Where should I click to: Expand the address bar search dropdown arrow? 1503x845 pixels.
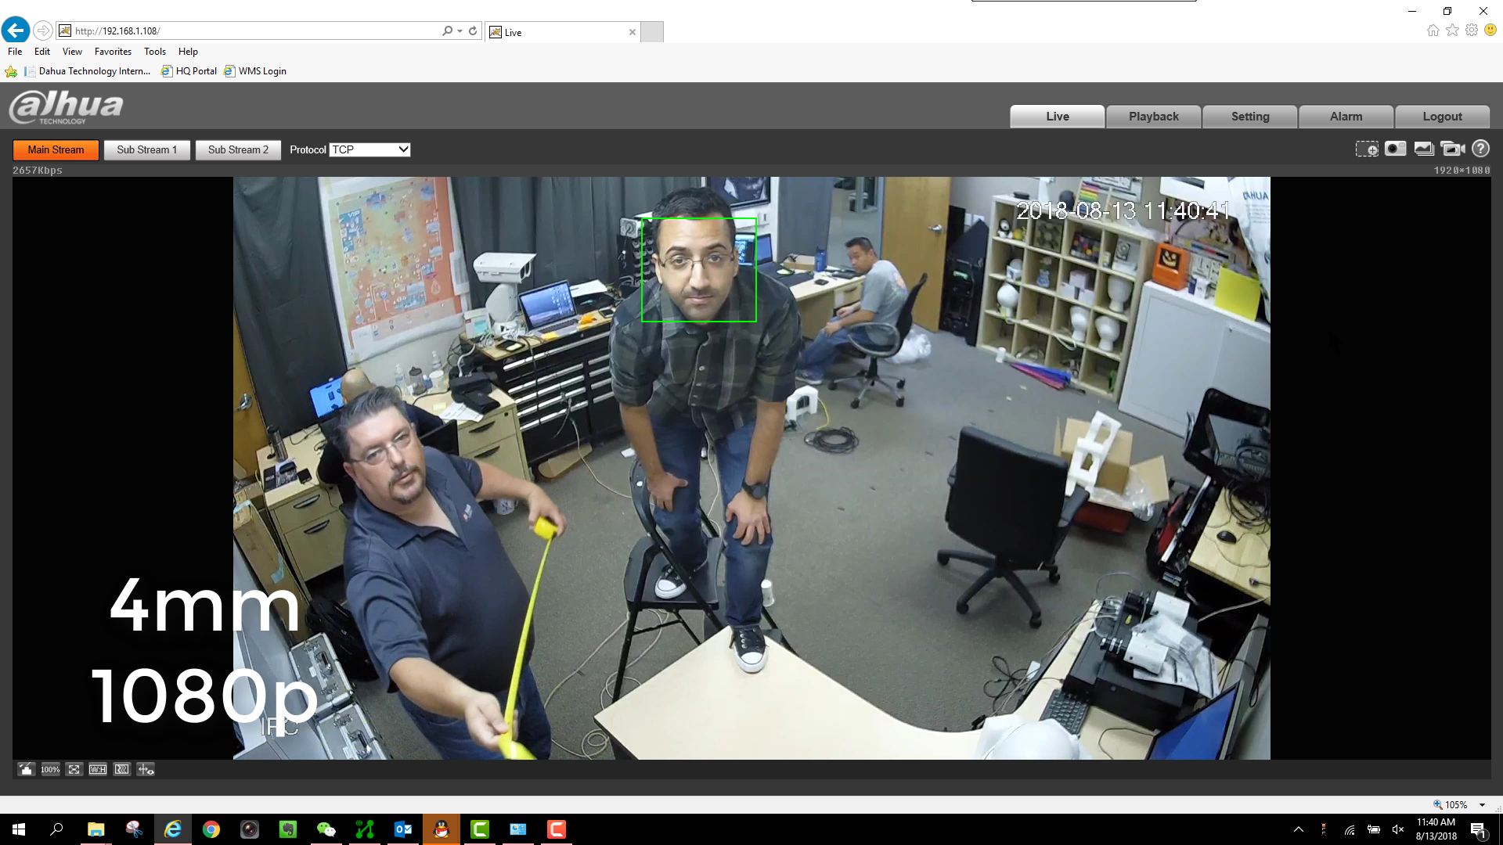point(460,31)
